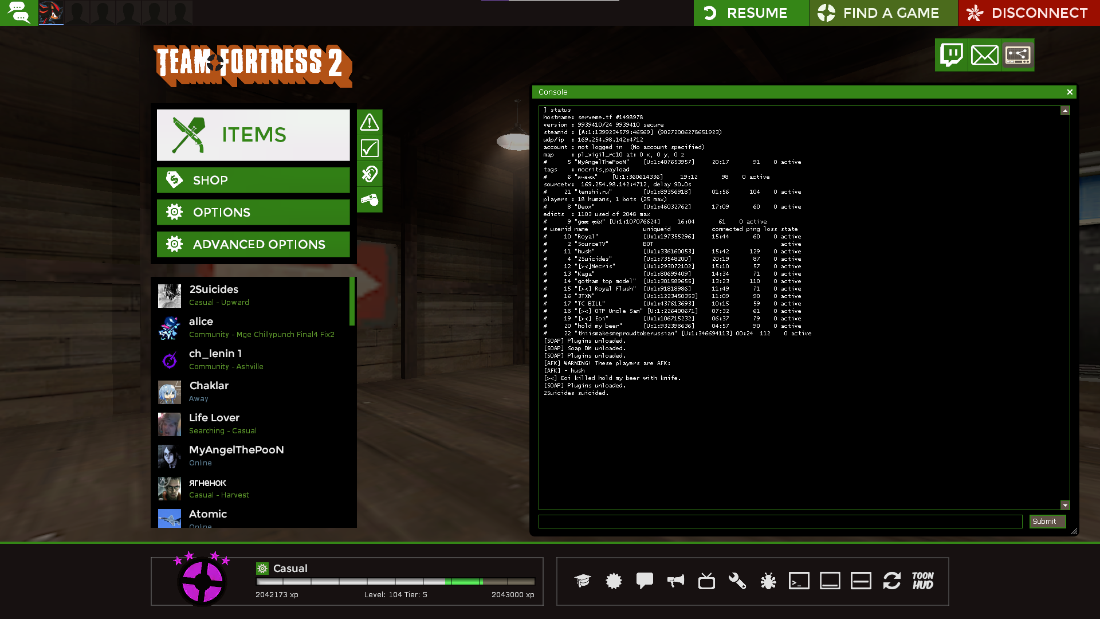
Task: Open ADVANCED OPTIONS menu entry
Action: 253,244
